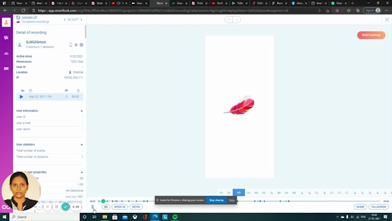
Task: Open the group analytics icon in sidebar
Action: point(6,53)
